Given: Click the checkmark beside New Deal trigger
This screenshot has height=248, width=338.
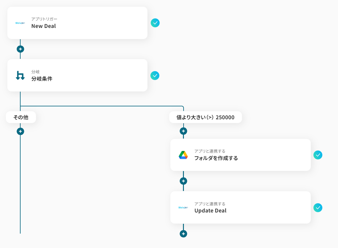Looking at the screenshot, I should [155, 23].
